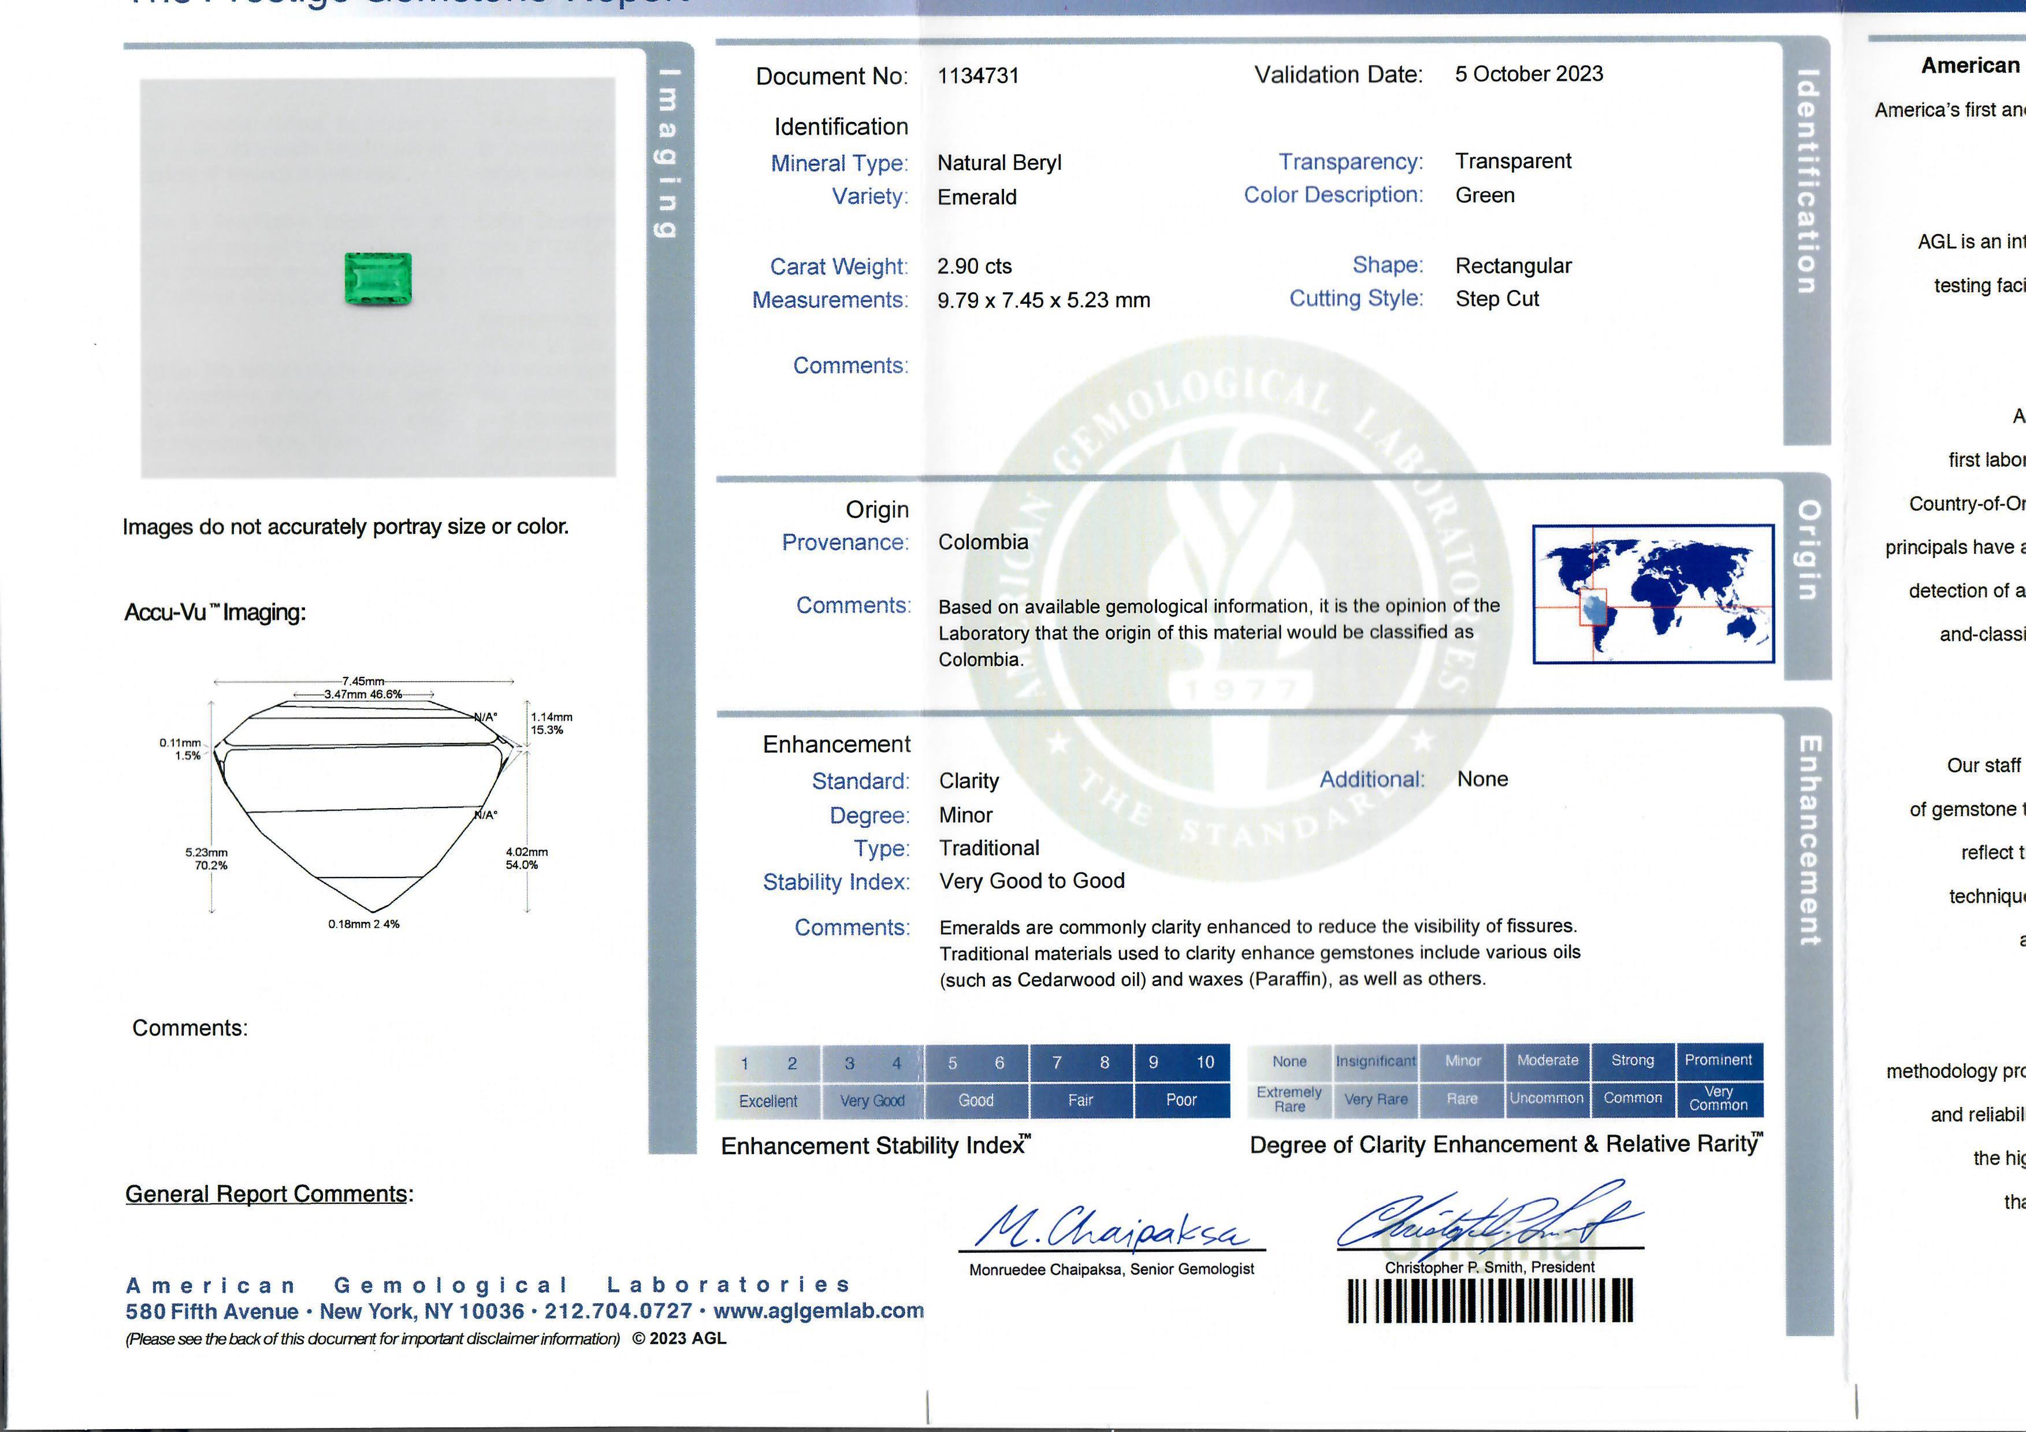2026x1432 pixels.
Task: Click provenance value 'Colombia'
Action: tap(983, 542)
